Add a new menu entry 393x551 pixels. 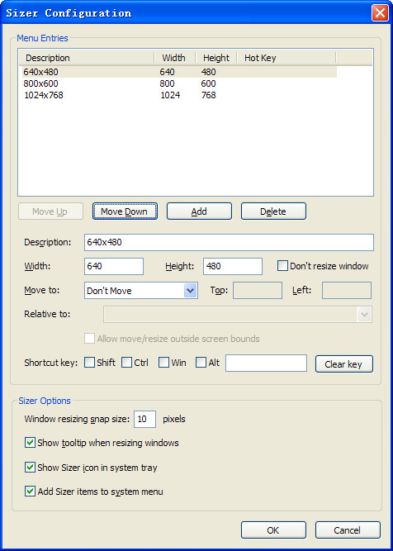point(199,211)
